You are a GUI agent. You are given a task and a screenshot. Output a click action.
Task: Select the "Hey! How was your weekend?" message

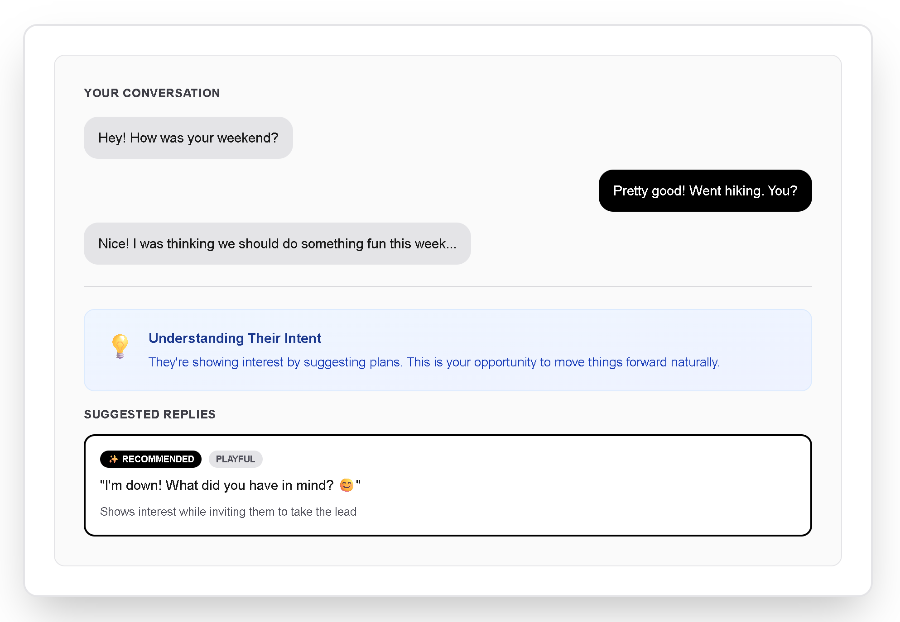click(x=188, y=138)
